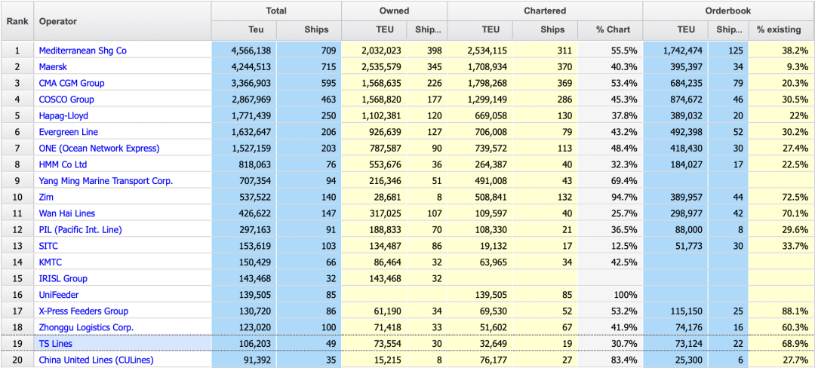The image size is (815, 368).
Task: Open ONE (Ocean Network Express) link
Action: pyautogui.click(x=99, y=149)
